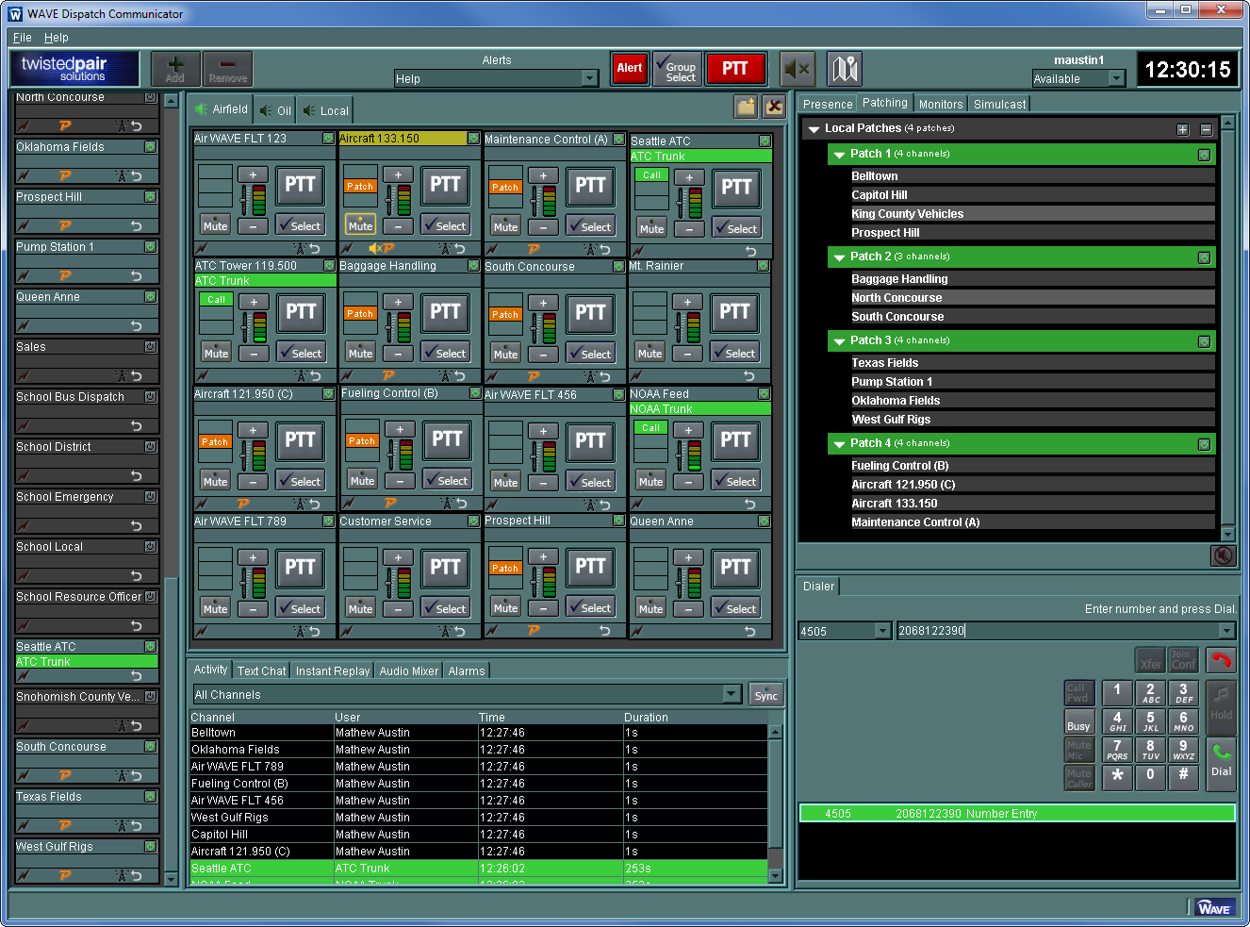The image size is (1250, 927).
Task: Click volume slider on Air WAVE FLT 123
Action: pyautogui.click(x=244, y=199)
